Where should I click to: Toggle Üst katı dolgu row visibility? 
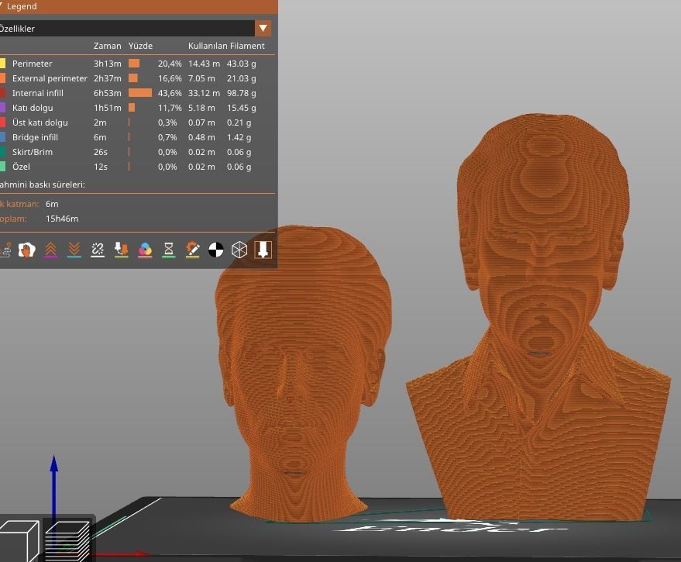[x=137, y=122]
